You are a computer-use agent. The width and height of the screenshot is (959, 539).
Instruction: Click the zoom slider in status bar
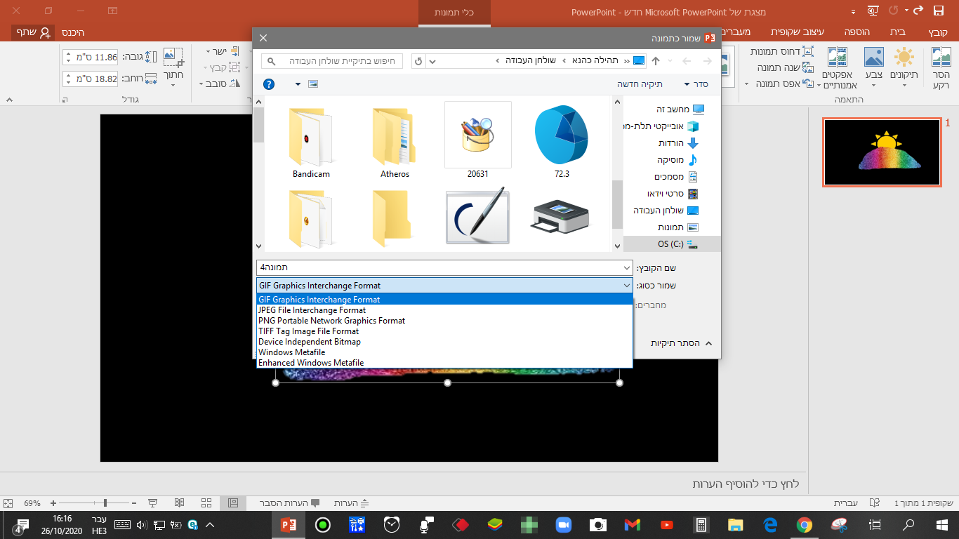[x=95, y=503]
